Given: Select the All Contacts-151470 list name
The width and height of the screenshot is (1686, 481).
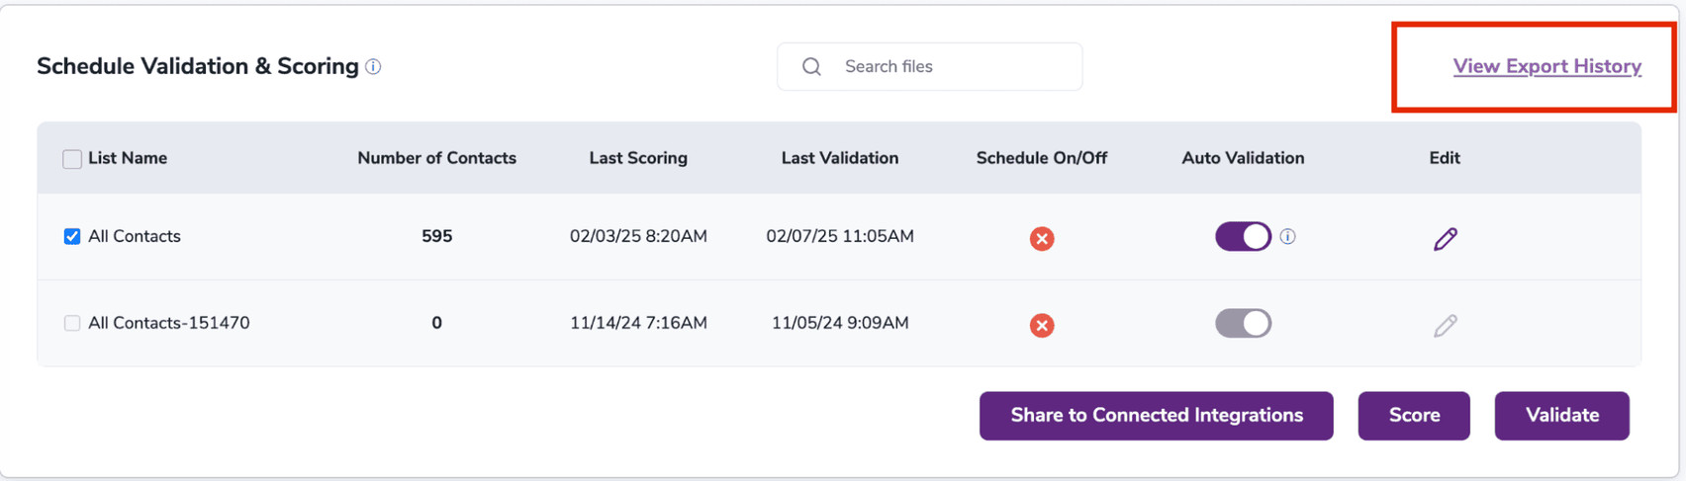Looking at the screenshot, I should coord(168,323).
